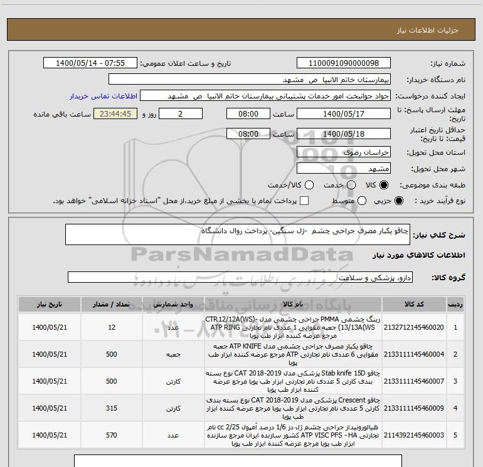Click the رینگ چشمی PMMA product name

(293, 327)
